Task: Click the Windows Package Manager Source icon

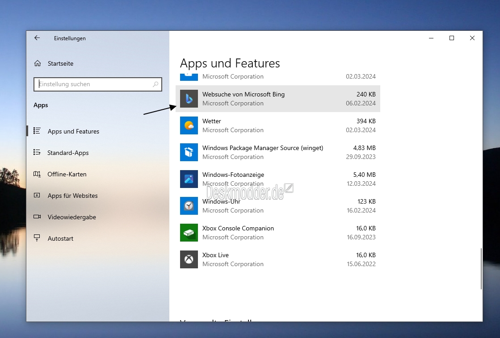Action: point(189,152)
